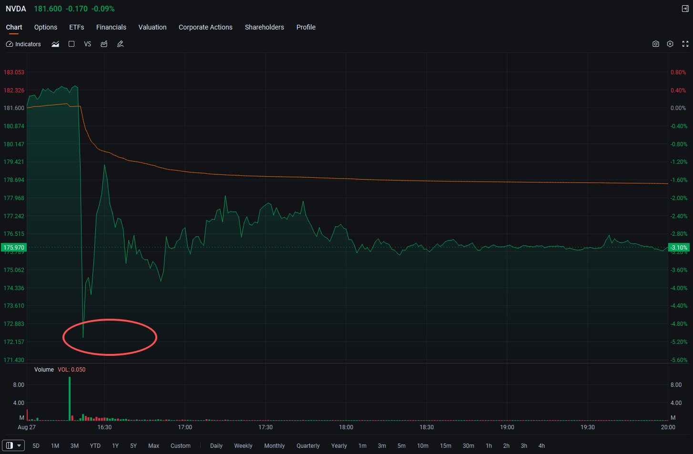Viewport: 693px width, 454px height.
Task: Activate the pencil drawing tool
Action: [120, 44]
